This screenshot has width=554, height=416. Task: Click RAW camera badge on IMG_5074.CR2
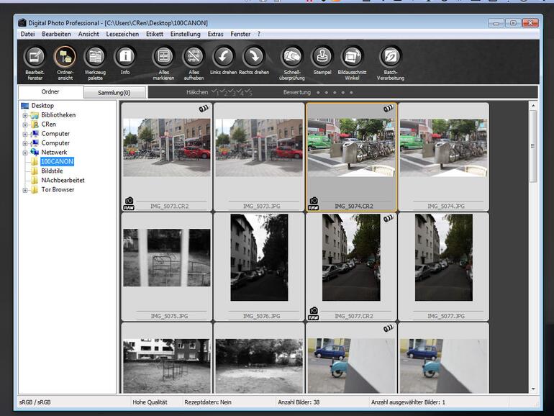[314, 204]
